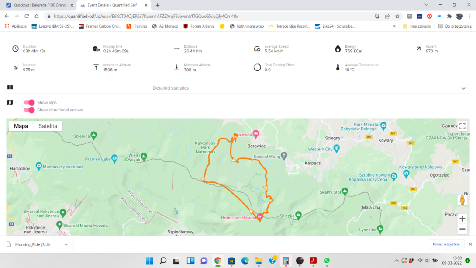Click the Szrenica peak marker
476x268 pixels.
point(94,135)
